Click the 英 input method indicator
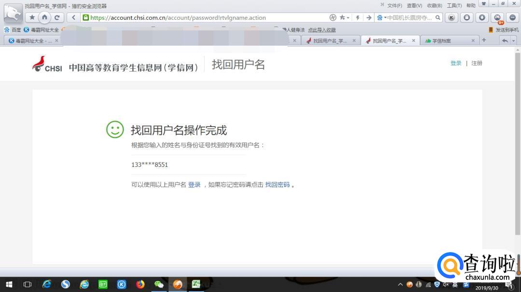The image size is (521, 292). (455, 284)
